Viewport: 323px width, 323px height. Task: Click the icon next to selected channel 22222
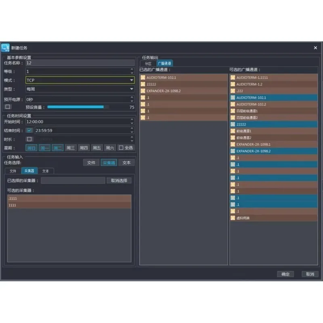click(x=143, y=84)
